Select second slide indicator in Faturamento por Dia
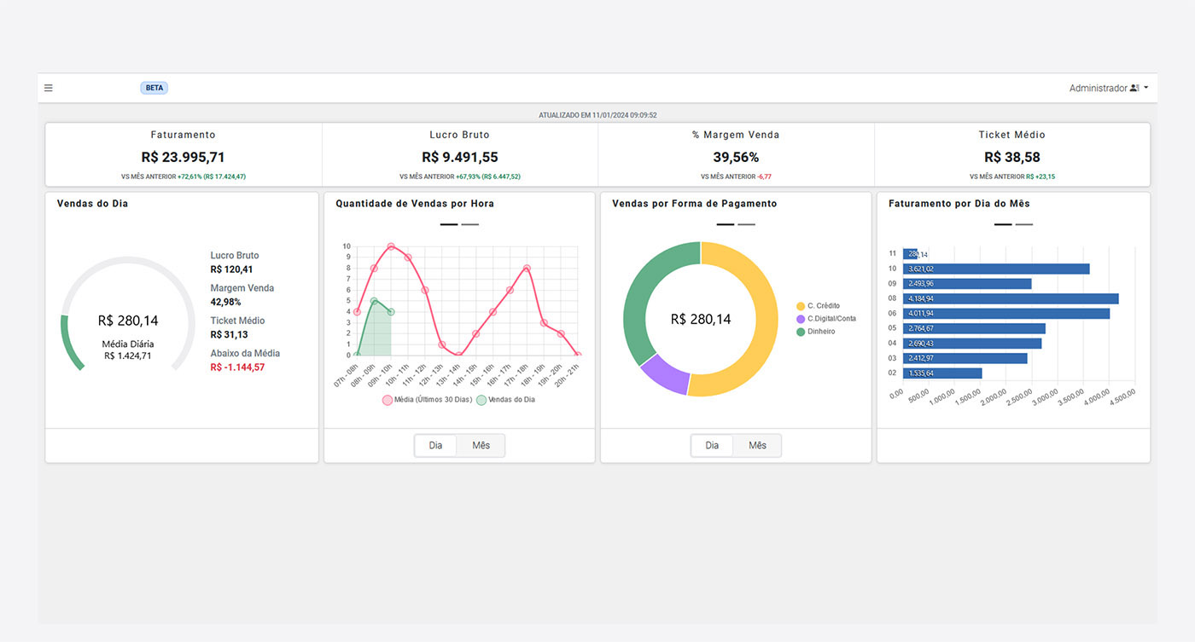Screen dimensions: 1195x642 (x=1024, y=224)
